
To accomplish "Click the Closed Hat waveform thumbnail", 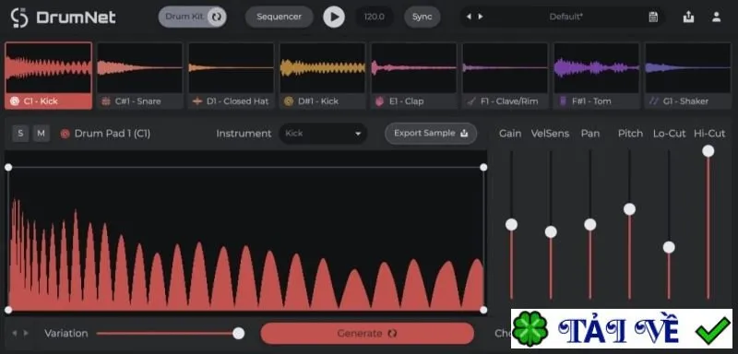I will (232, 68).
